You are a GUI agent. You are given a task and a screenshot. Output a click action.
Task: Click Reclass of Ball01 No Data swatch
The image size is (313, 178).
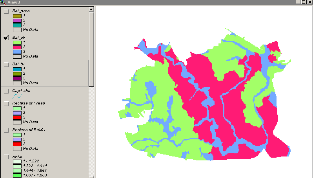coord(17,149)
